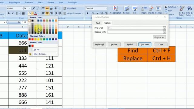Click Wrap Text button
The width and height of the screenshot is (194, 109).
click(70, 8)
